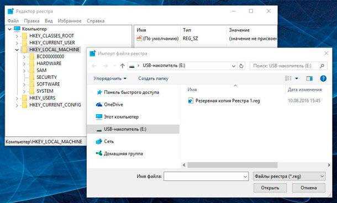Select the HARDWARE folder icon
This screenshot has height=203, width=337.
point(32,63)
